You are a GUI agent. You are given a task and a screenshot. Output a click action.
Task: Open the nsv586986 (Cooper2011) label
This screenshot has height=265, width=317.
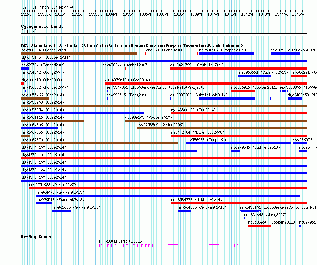tap(209, 140)
